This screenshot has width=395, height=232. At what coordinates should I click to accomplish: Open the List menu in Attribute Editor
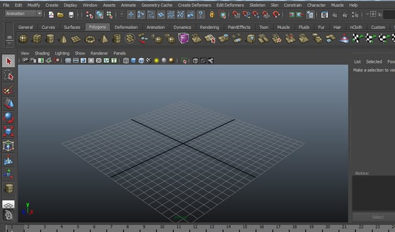[x=357, y=61]
